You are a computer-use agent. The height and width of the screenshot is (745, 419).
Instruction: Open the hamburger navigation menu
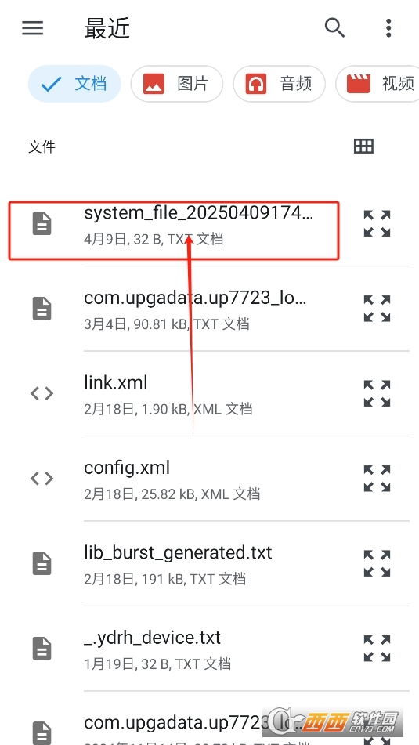[x=32, y=28]
